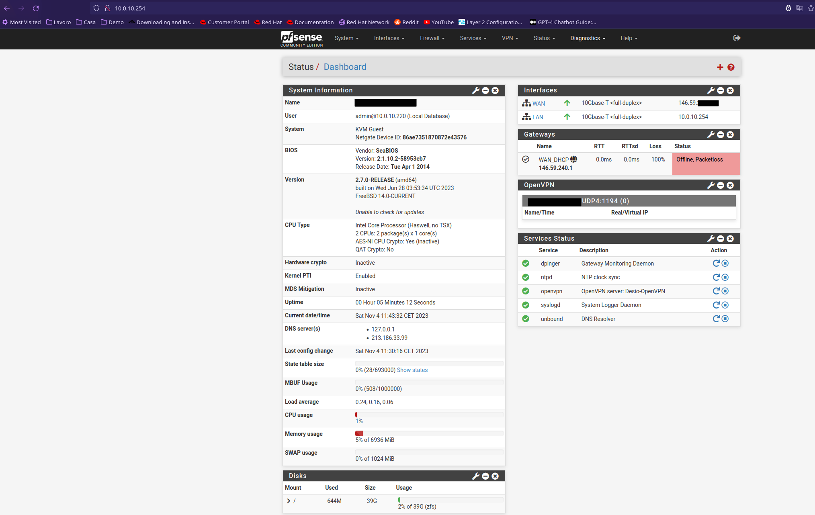Screen dimensions: 815x515
Task: Open System Information wrench settings
Action: click(476, 90)
